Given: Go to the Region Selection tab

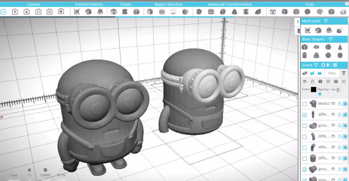Looking at the screenshot, I should [168, 4].
